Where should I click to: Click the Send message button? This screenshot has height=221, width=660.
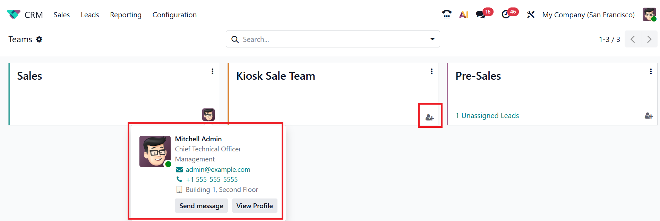(x=201, y=206)
